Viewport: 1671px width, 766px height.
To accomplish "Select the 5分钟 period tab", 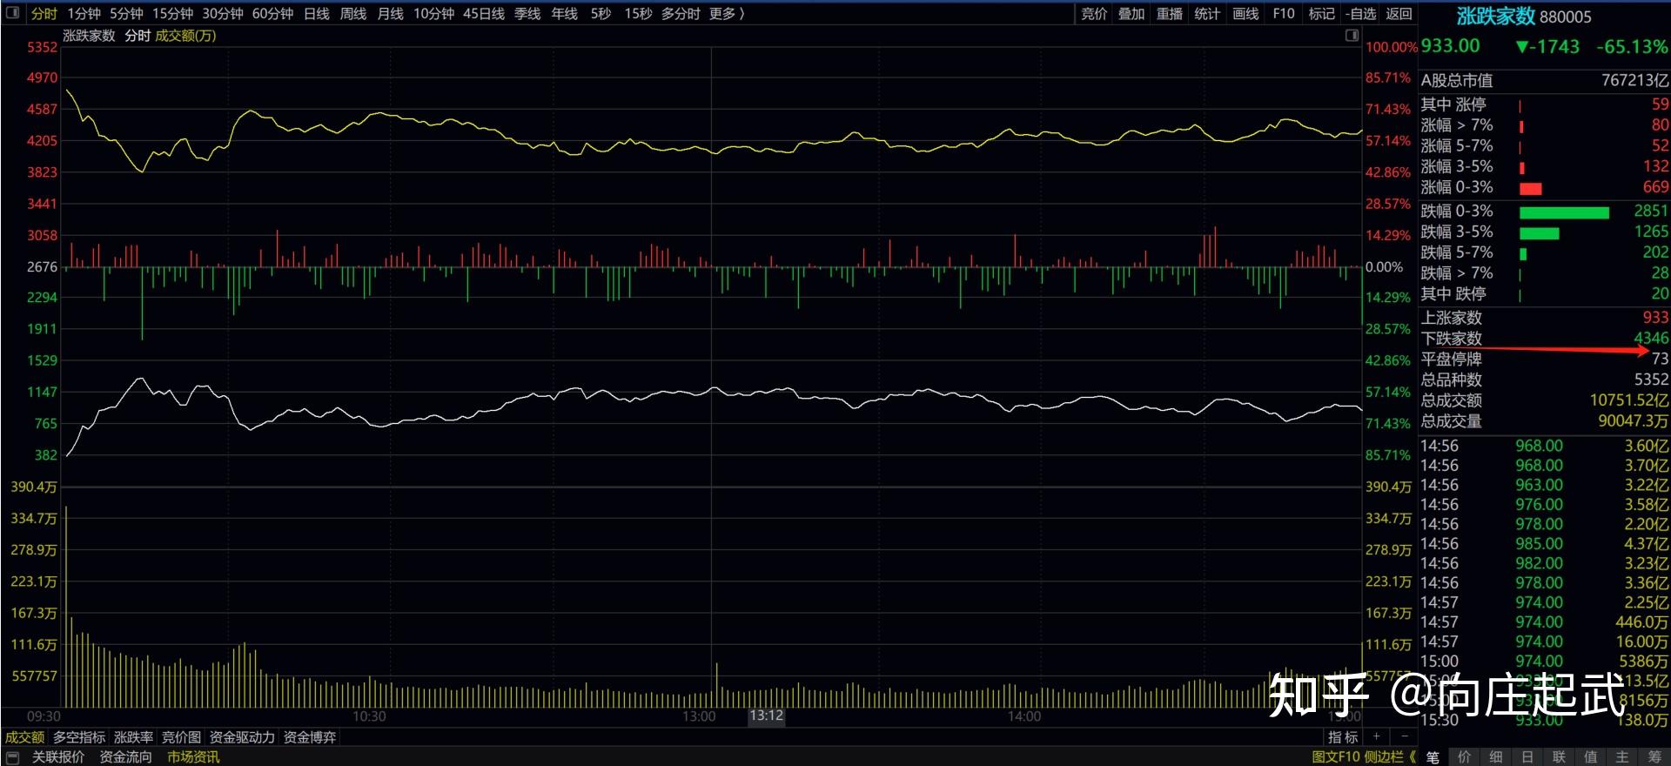I will (x=126, y=14).
